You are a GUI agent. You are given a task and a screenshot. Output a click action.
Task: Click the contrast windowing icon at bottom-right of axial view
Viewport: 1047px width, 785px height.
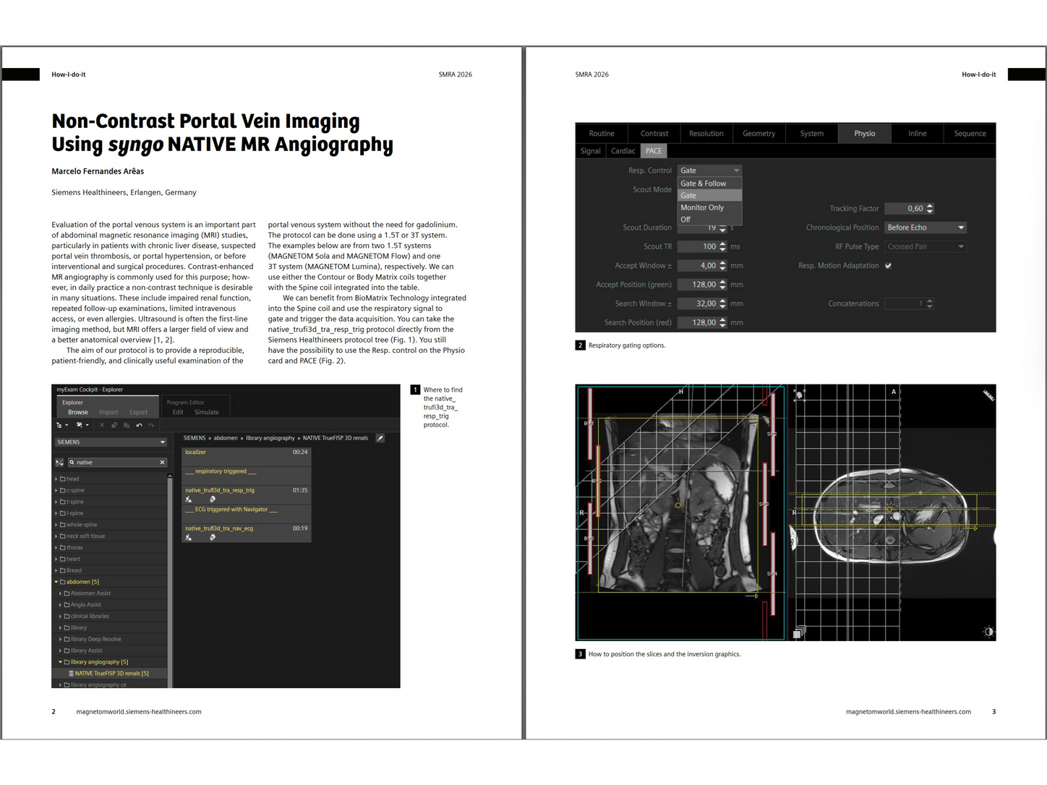[x=988, y=632]
